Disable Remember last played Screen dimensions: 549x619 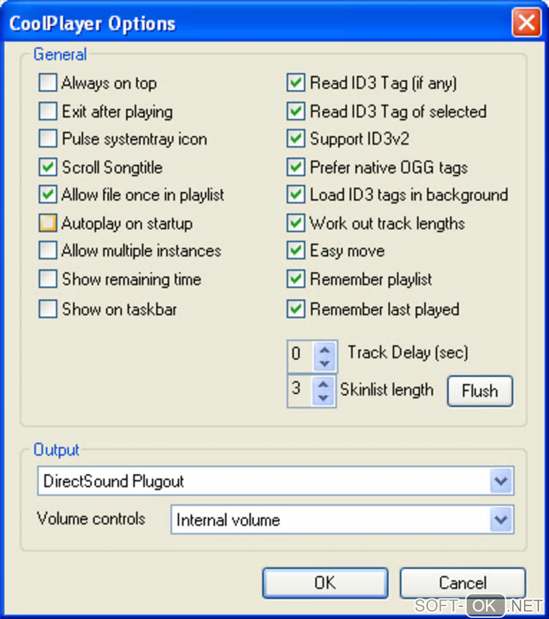(295, 309)
